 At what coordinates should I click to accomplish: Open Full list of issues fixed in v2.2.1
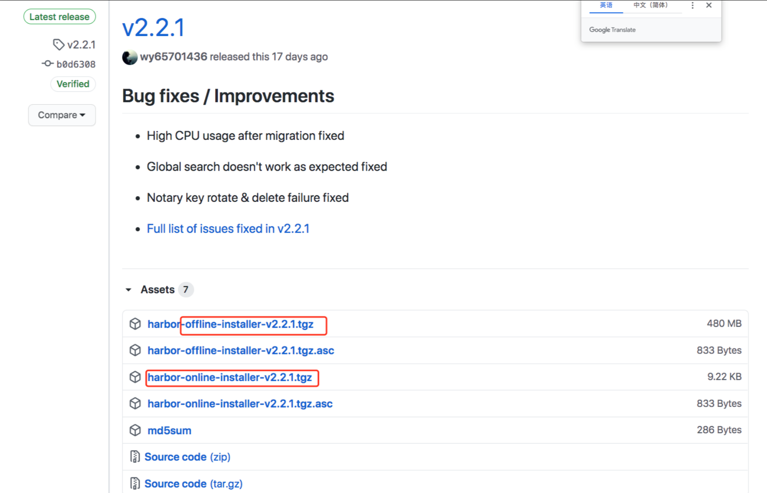[x=228, y=229]
